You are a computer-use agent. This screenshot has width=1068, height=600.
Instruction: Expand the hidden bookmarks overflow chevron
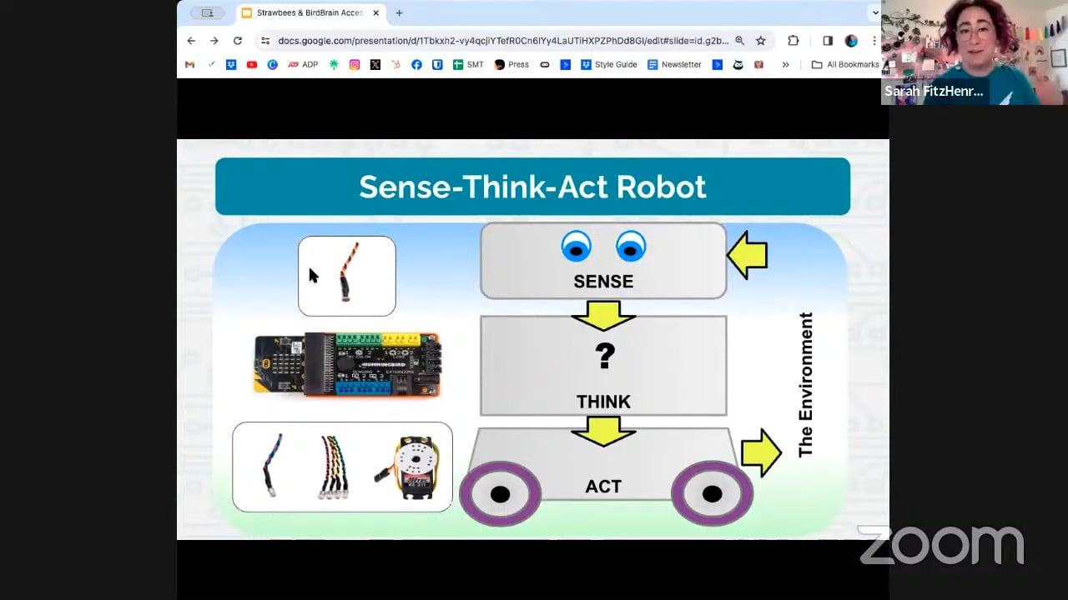(785, 64)
